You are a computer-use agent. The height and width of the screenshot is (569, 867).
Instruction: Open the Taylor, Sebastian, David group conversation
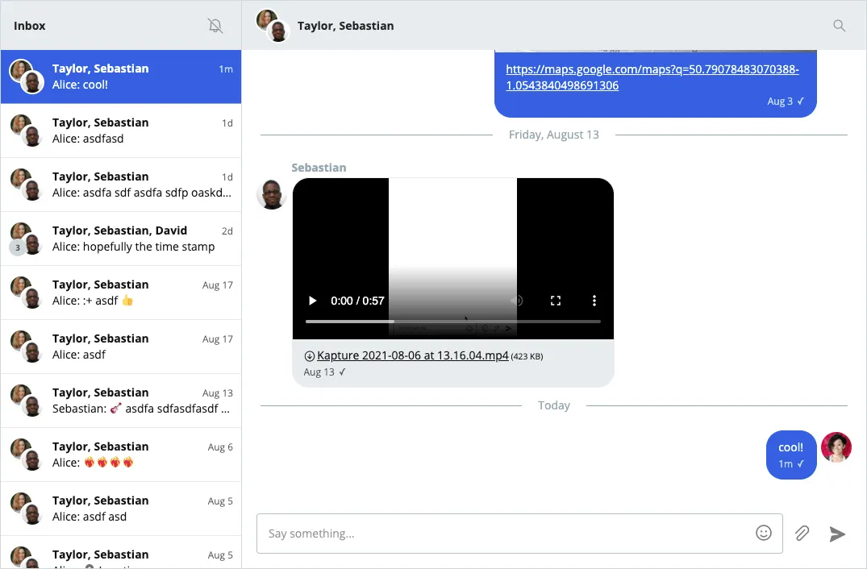click(x=121, y=239)
